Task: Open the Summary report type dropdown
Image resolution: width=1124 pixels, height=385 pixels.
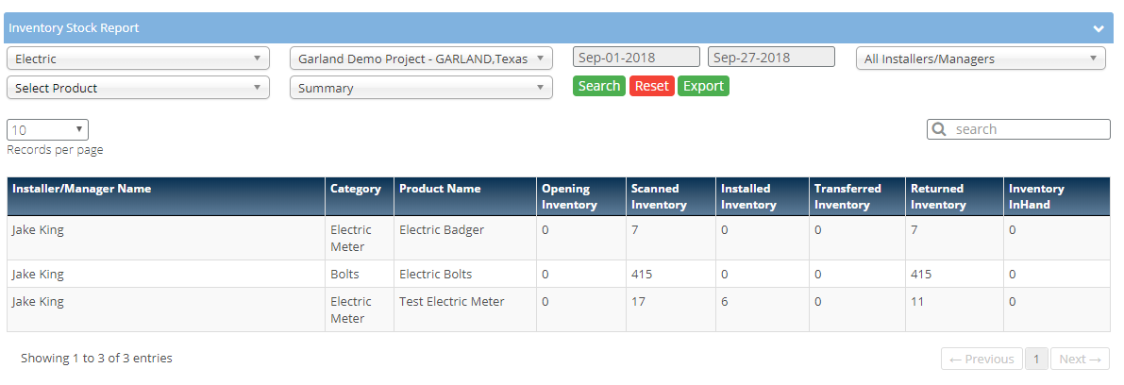Action: 421,88
